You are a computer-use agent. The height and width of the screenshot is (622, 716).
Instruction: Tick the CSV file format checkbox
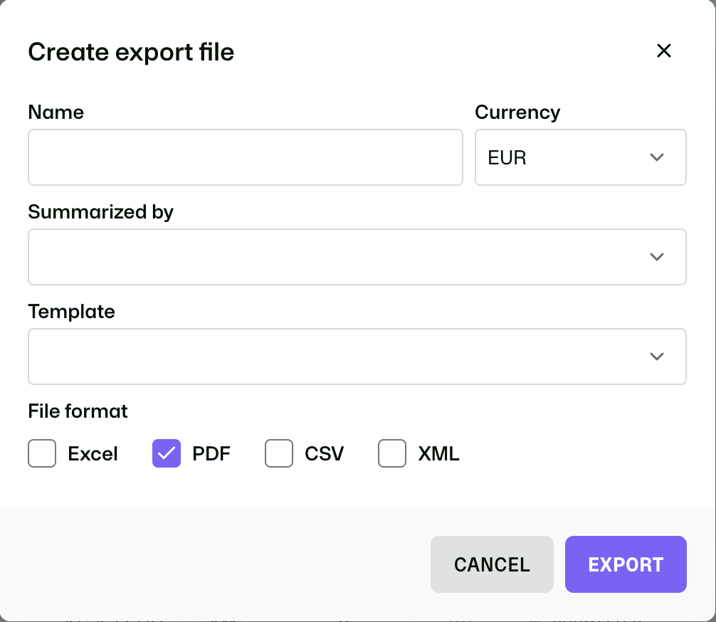coord(279,453)
